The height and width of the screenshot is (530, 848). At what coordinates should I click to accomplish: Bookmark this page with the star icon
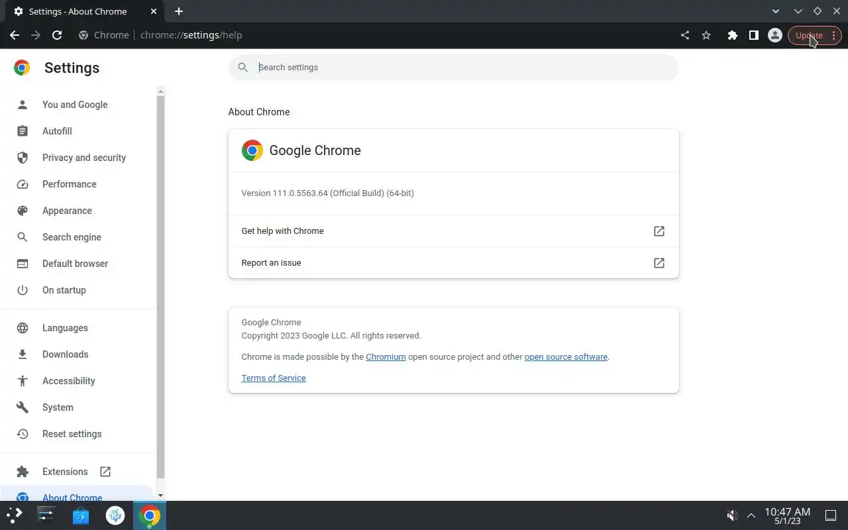point(706,35)
